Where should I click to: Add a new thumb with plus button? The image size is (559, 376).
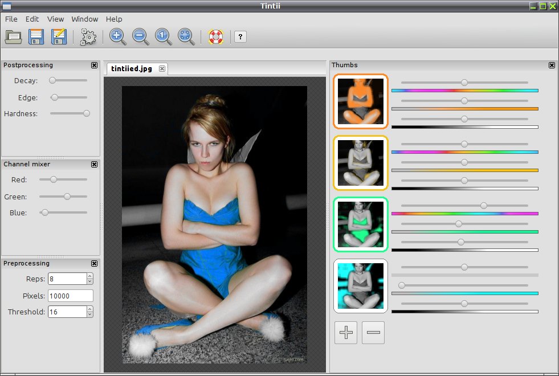346,333
